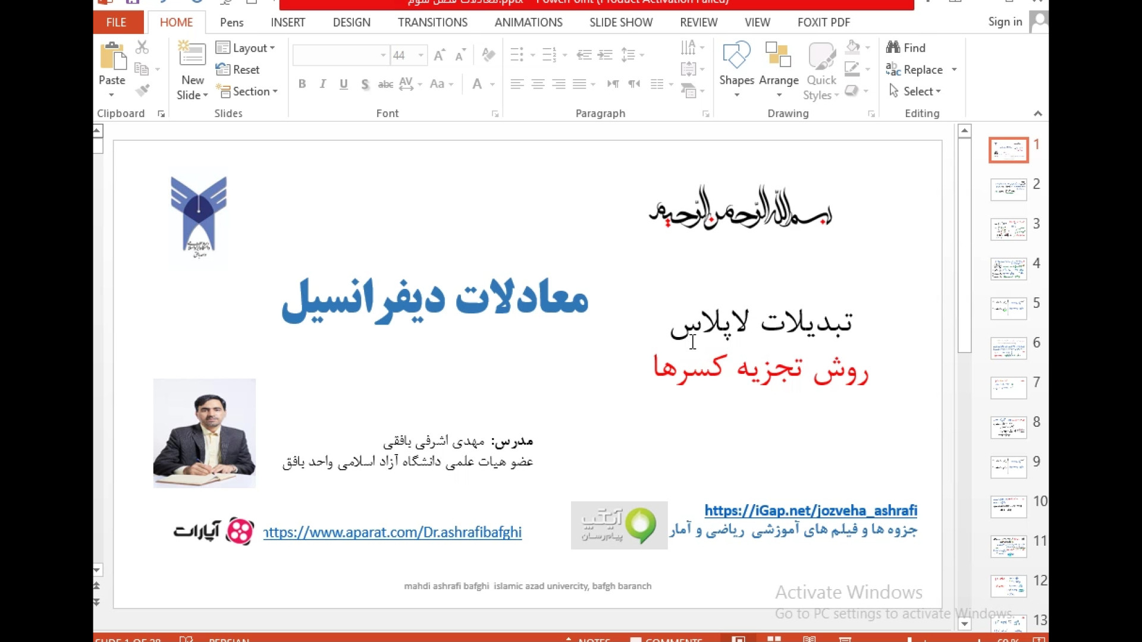Switch to the INSERT ribbon tab

[x=287, y=22]
